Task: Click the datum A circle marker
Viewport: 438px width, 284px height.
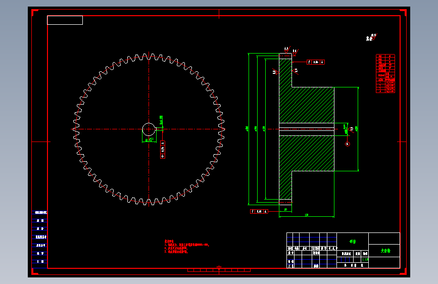Action: click(348, 144)
